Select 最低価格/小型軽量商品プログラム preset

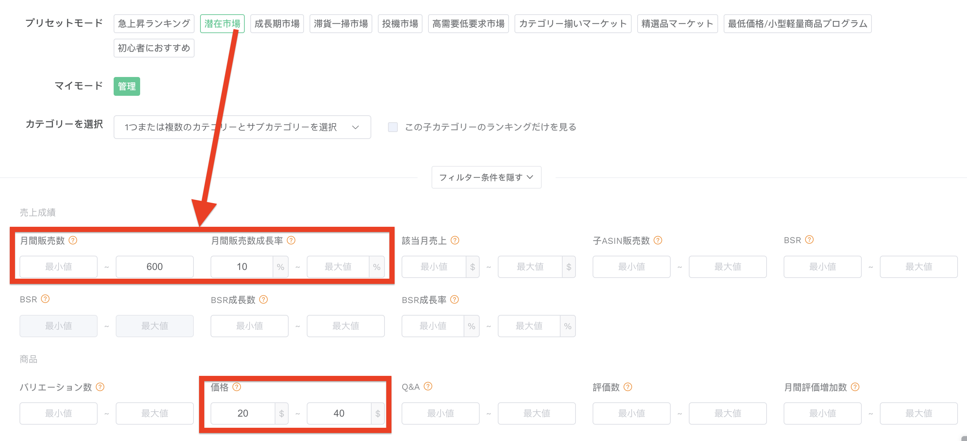tap(798, 24)
